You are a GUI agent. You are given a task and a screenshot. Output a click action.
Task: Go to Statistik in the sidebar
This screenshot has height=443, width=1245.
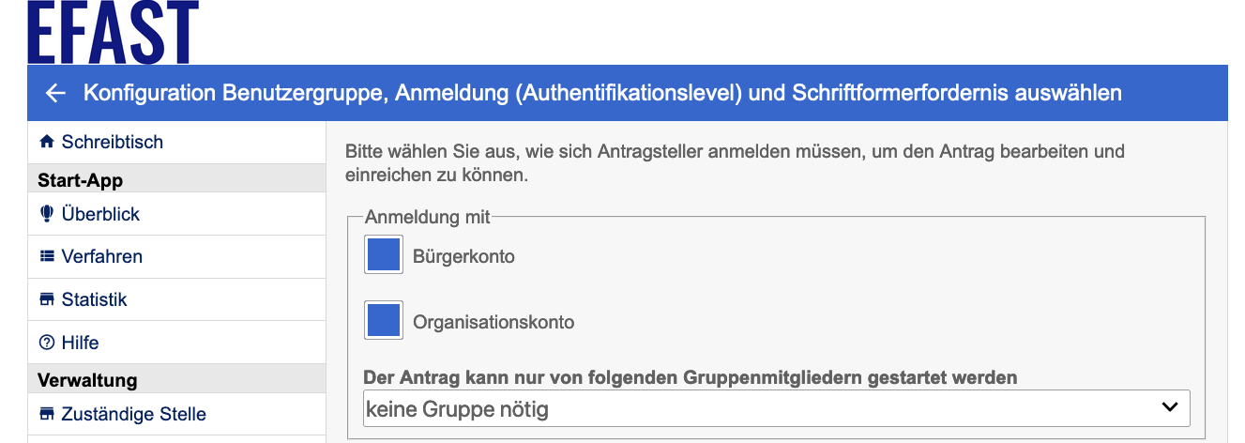click(x=94, y=300)
